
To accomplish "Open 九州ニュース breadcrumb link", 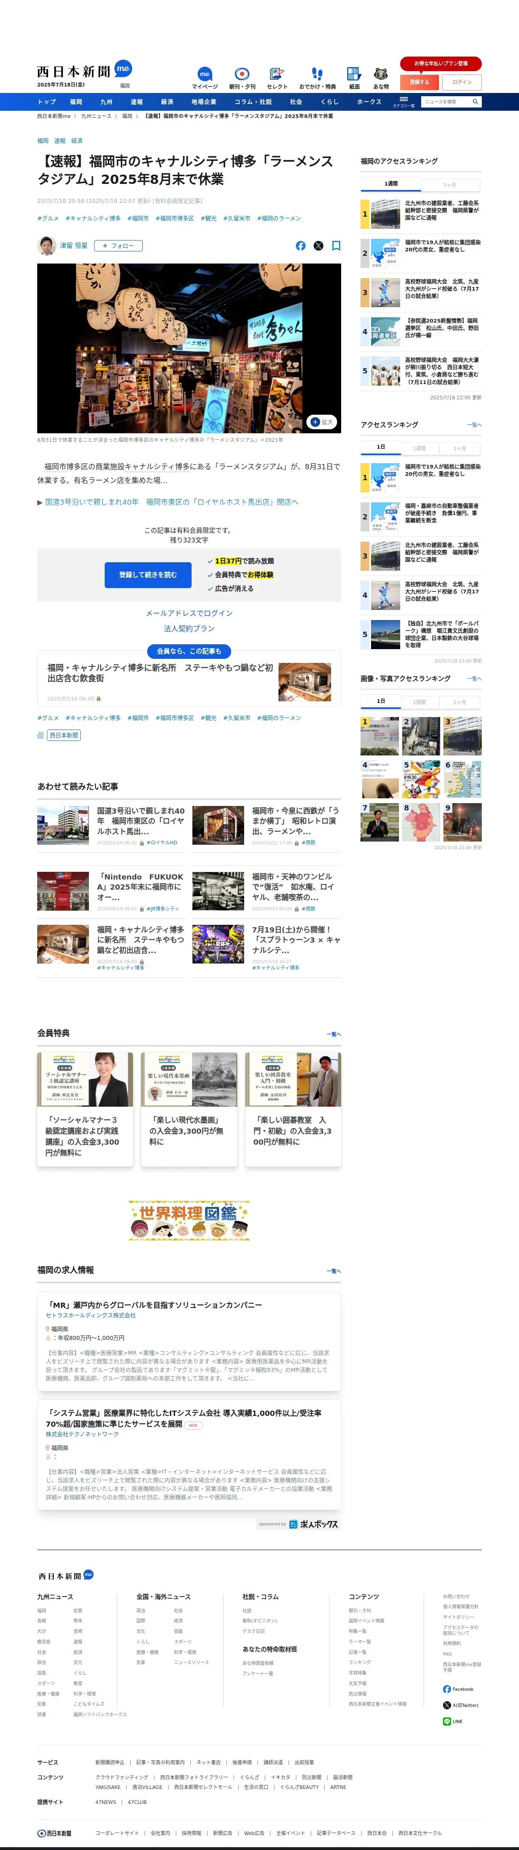I will tap(96, 116).
